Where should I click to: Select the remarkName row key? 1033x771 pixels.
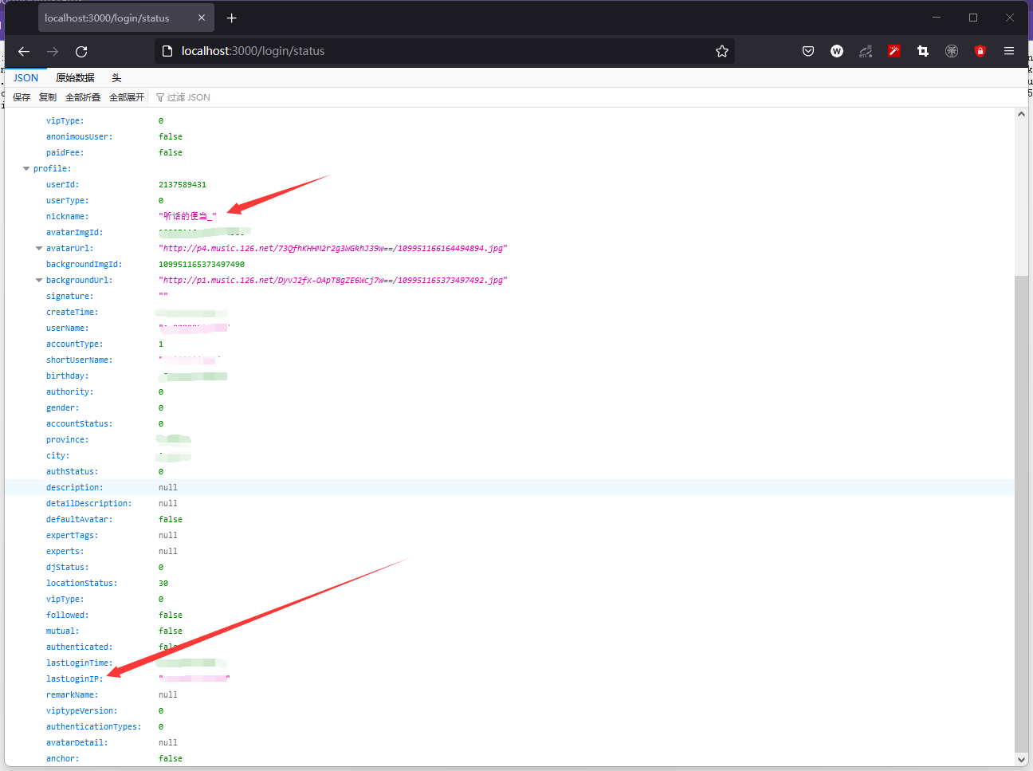click(73, 695)
